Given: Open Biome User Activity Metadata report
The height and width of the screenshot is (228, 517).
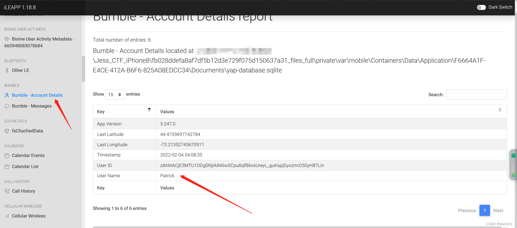Looking at the screenshot, I should point(39,42).
